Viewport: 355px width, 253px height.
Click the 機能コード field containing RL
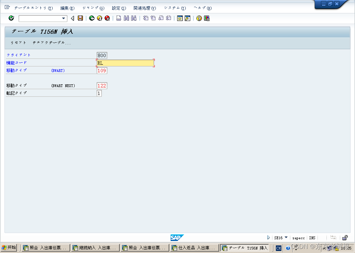point(125,63)
